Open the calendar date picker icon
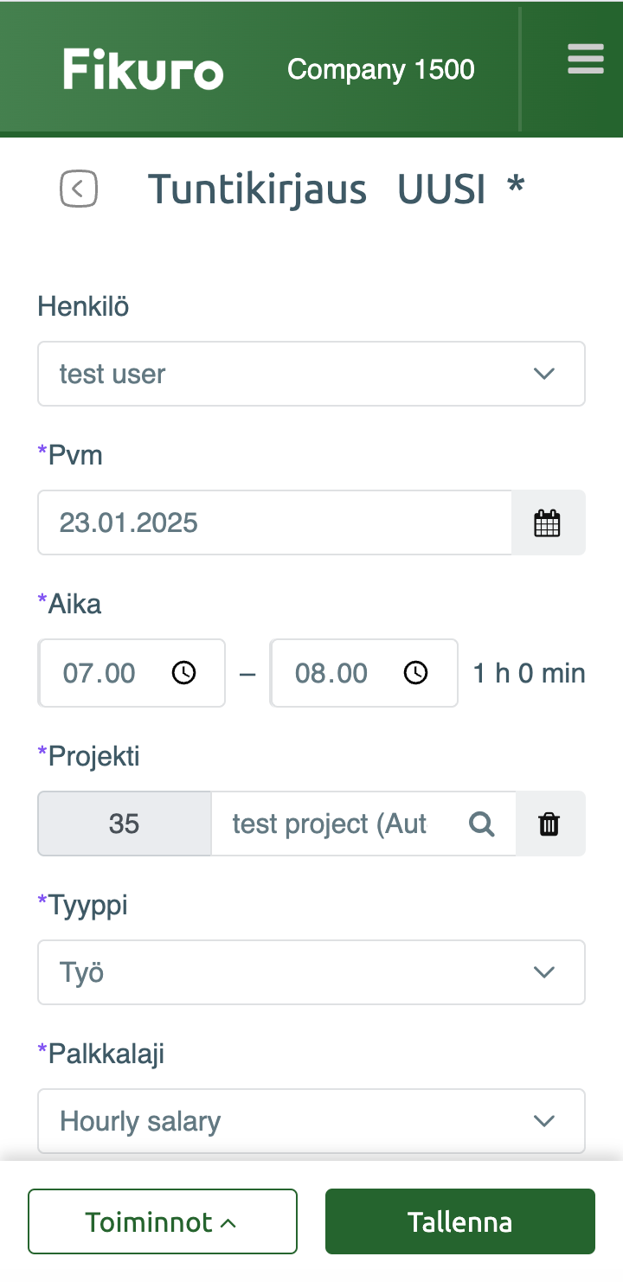Viewport: 623px width, 1282px height. pyautogui.click(x=547, y=523)
